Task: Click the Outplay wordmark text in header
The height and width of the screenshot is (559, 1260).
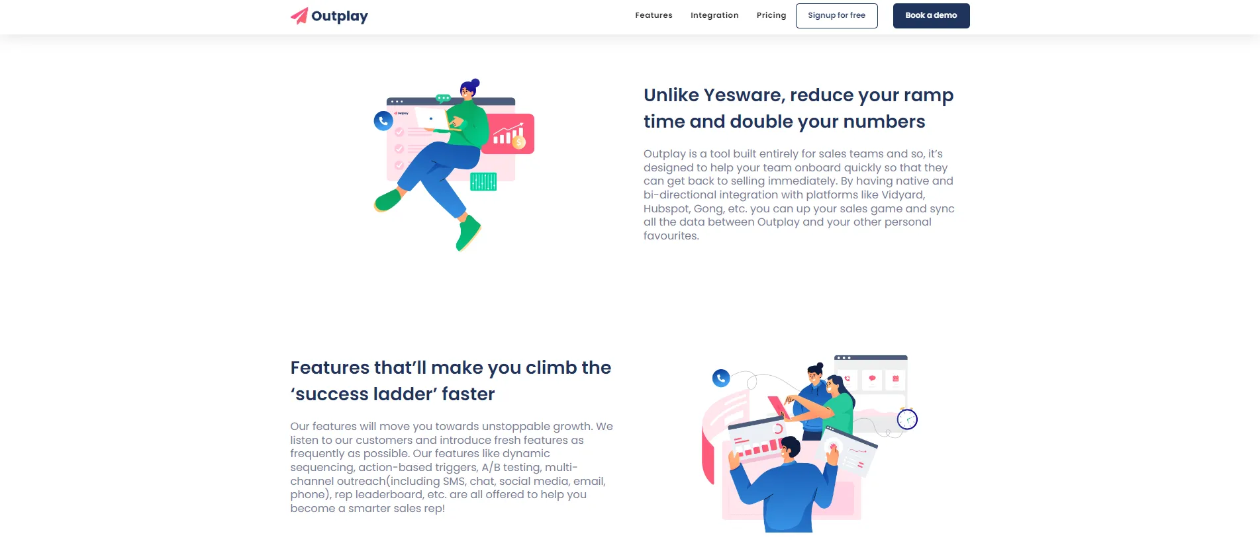Action: (340, 17)
